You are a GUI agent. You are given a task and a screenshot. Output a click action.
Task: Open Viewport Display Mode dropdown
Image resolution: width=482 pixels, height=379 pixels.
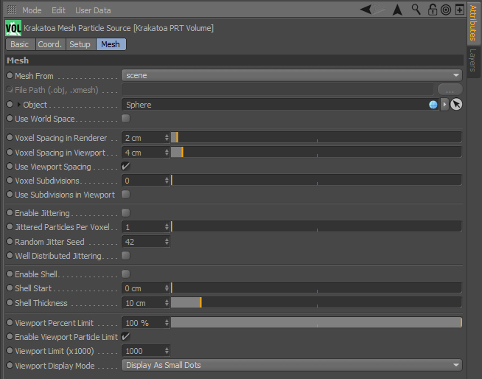tap(292, 366)
